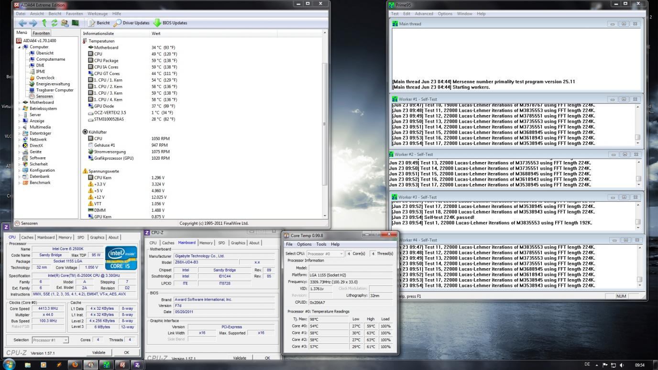The height and width of the screenshot is (370, 658).
Task: Switch to Caches tab in left CPU-Z
Action: [27, 237]
